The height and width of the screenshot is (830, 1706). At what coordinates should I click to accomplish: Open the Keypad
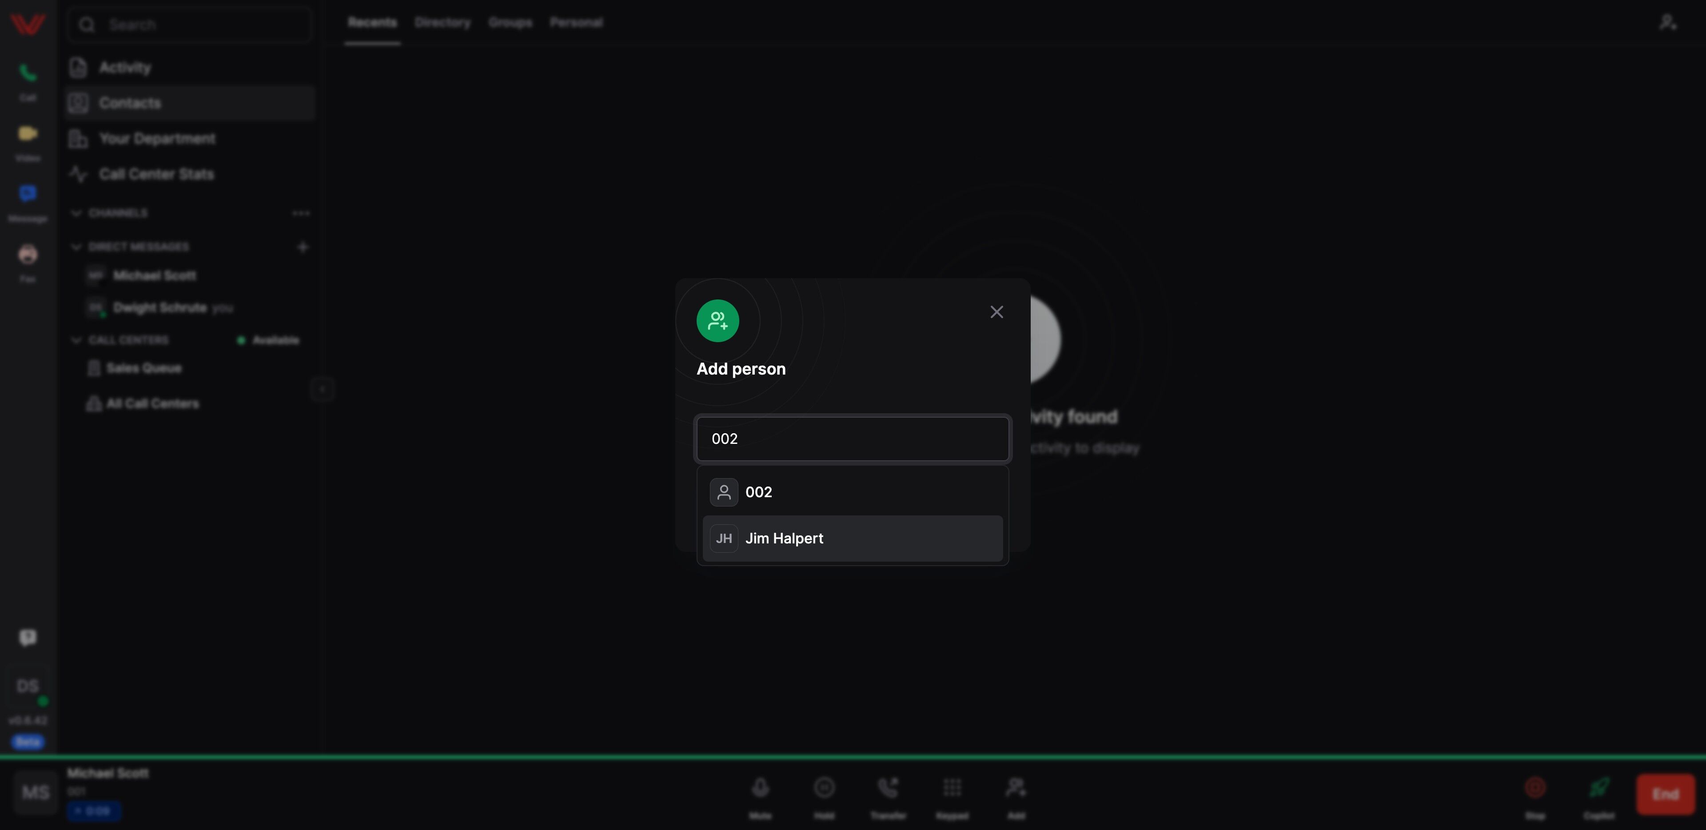pos(952,788)
